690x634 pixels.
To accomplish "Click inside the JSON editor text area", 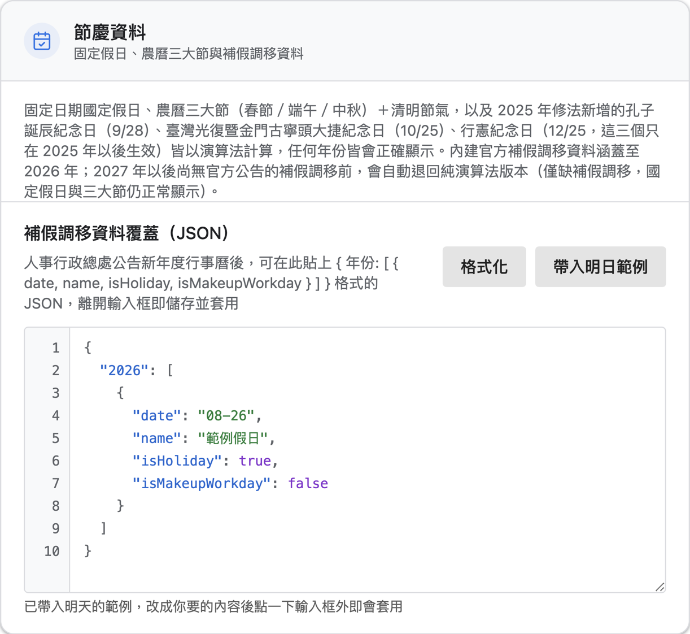I will point(367,460).
